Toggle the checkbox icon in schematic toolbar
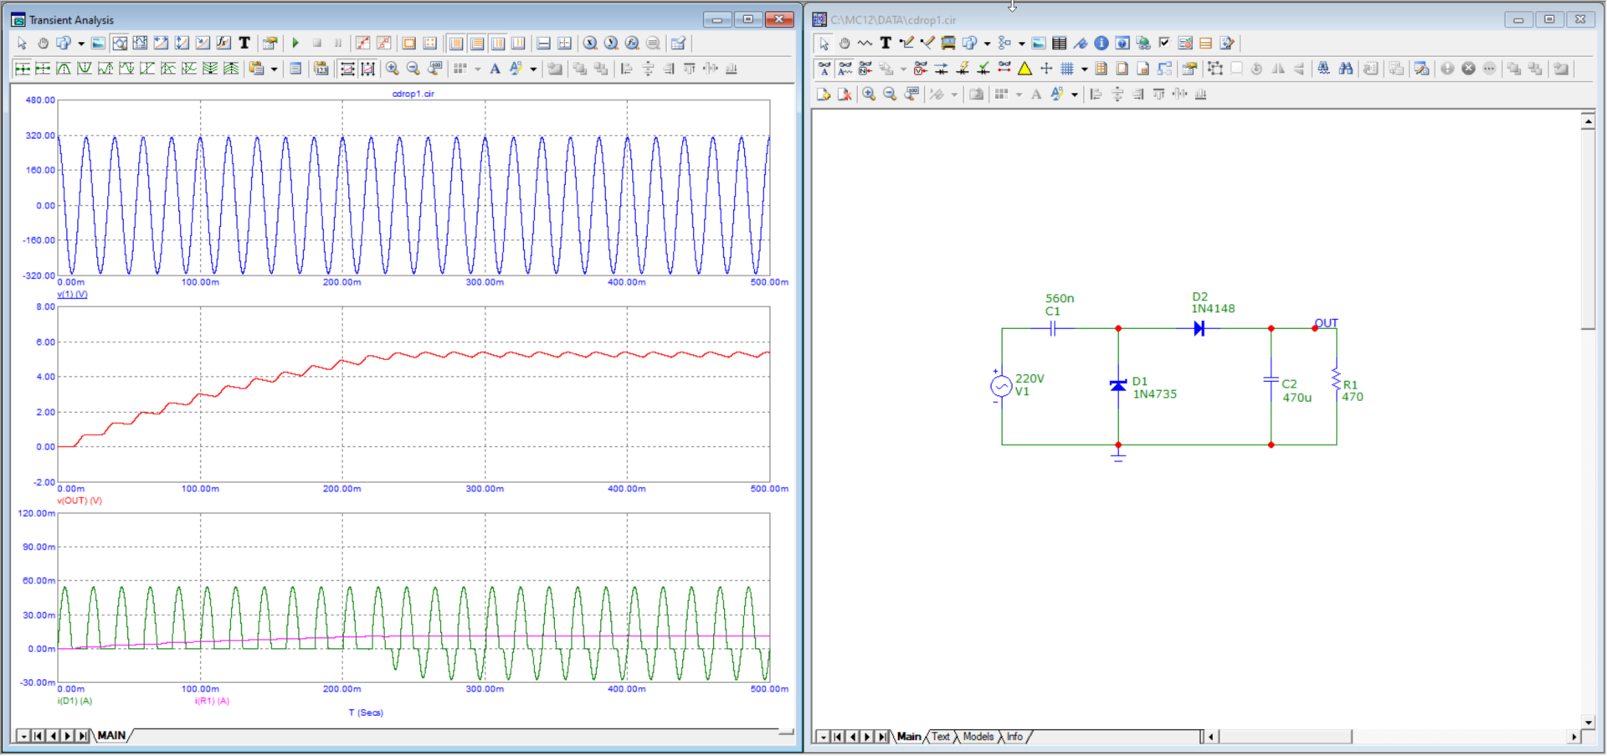Image resolution: width=1607 pixels, height=756 pixels. pos(1164,44)
